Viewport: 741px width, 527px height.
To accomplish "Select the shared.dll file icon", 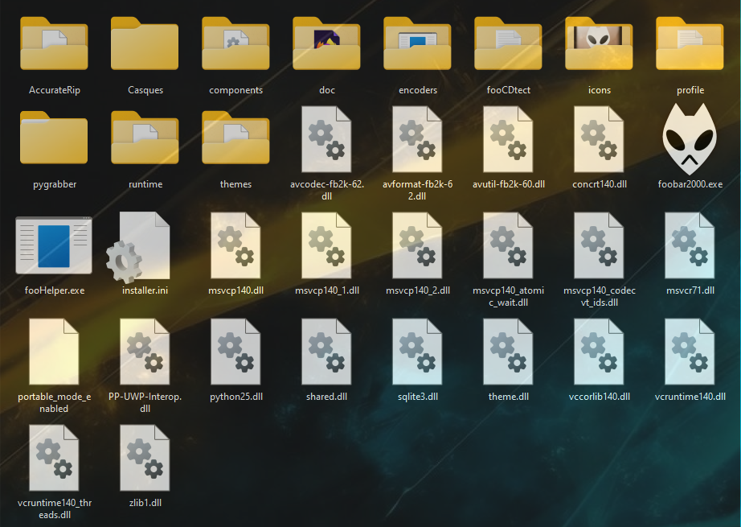I will coord(326,352).
